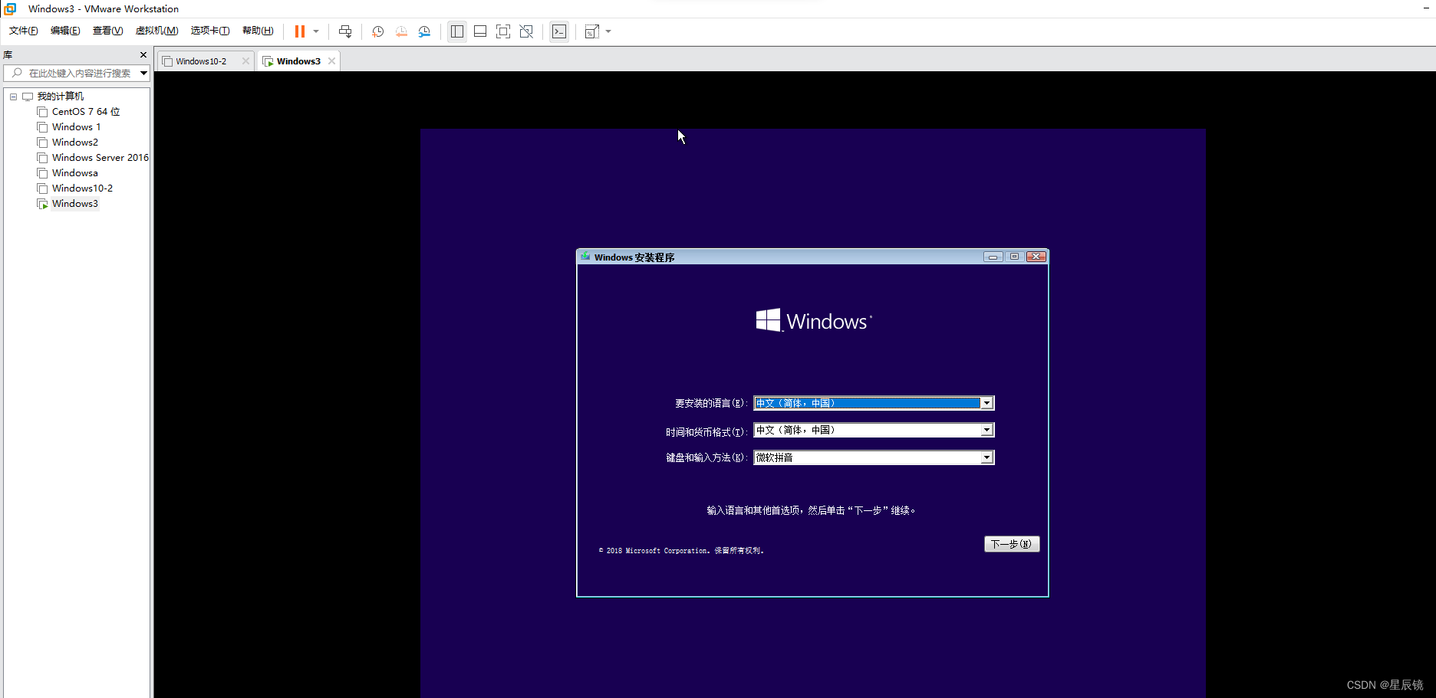Click the Windows Server 2016 VM icon
This screenshot has width=1436, height=698.
pyautogui.click(x=43, y=158)
